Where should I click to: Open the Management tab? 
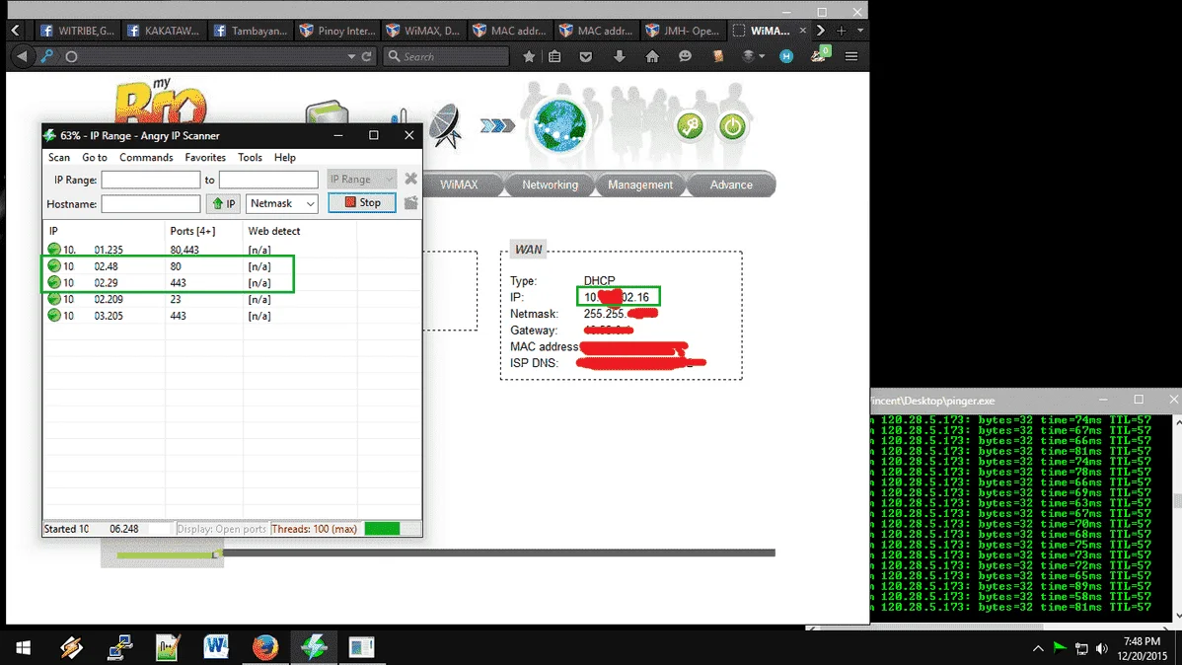[x=640, y=185]
